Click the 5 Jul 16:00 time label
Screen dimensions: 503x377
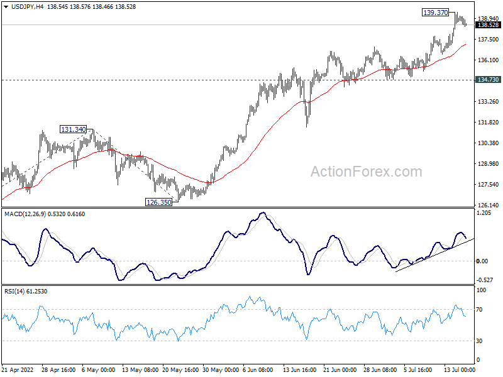419,370
